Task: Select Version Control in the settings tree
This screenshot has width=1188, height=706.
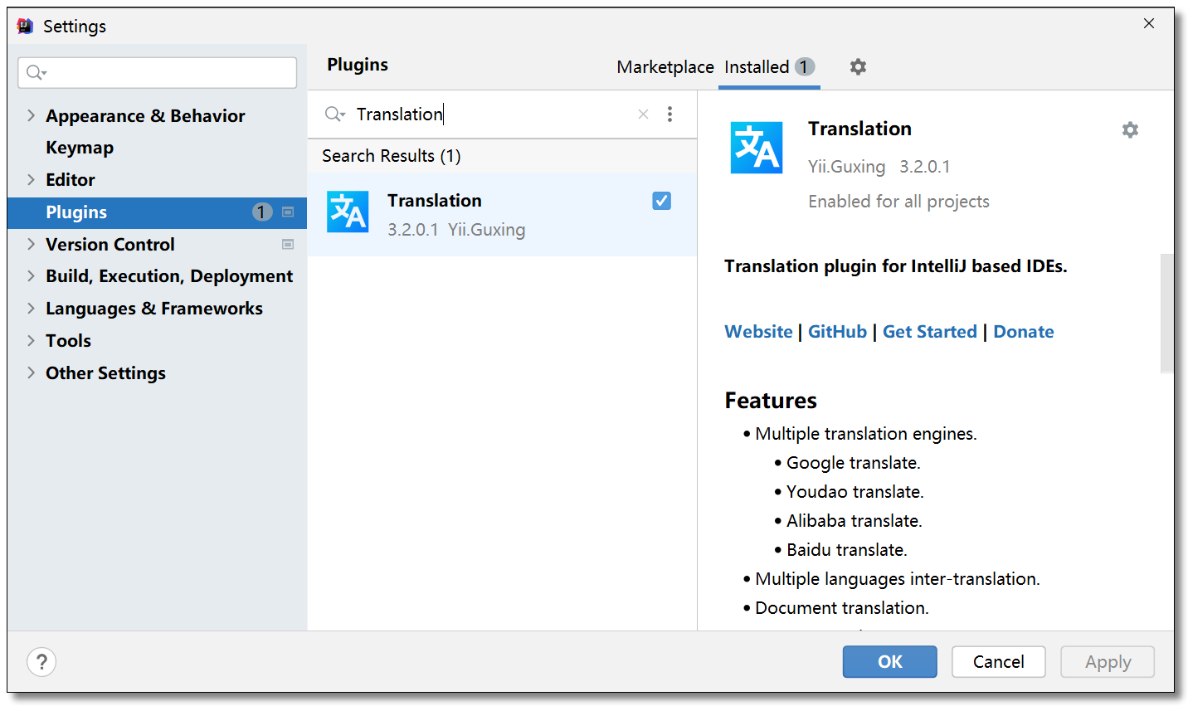Action: 110,244
